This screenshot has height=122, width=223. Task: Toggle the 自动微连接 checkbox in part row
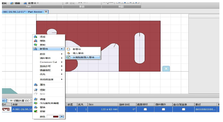(183, 109)
